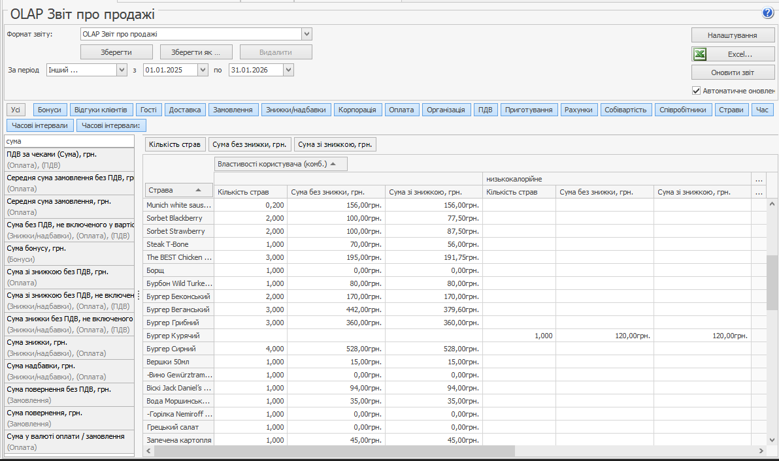Select the Знижки/надбавки category tab
Viewport: 779px width, 461px height.
297,110
